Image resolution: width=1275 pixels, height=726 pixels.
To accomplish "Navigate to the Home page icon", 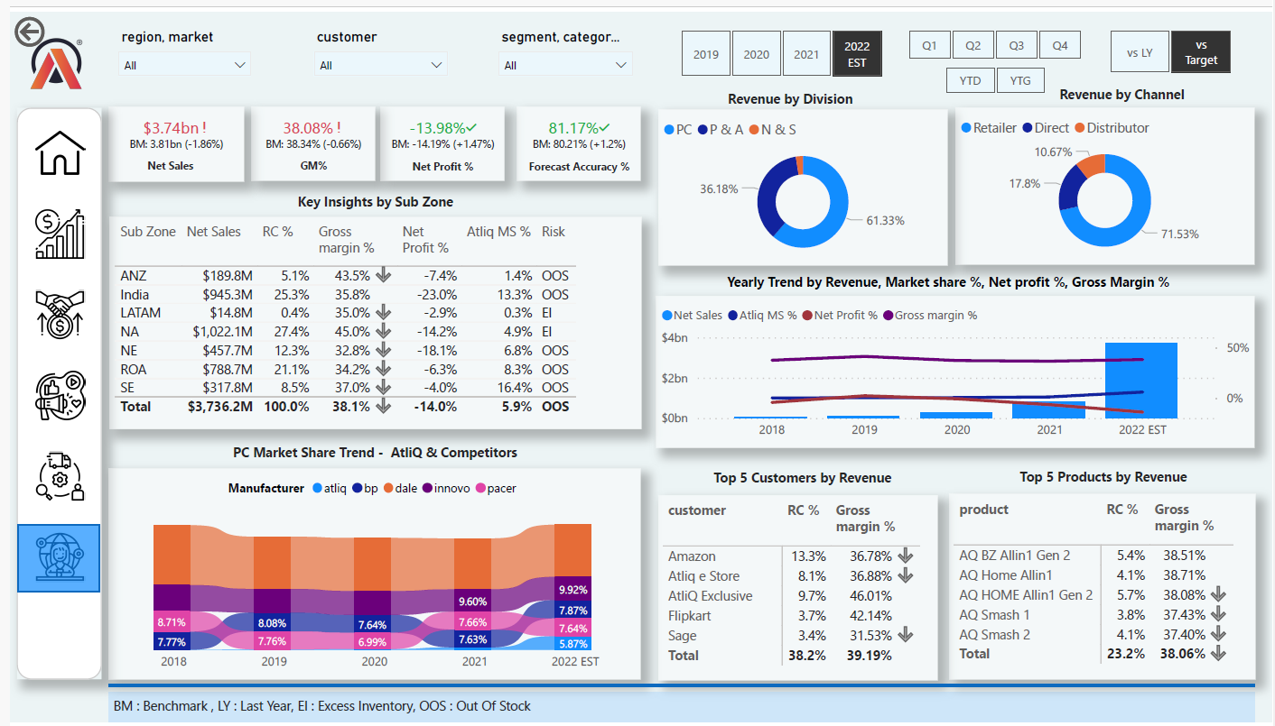I will click(59, 153).
